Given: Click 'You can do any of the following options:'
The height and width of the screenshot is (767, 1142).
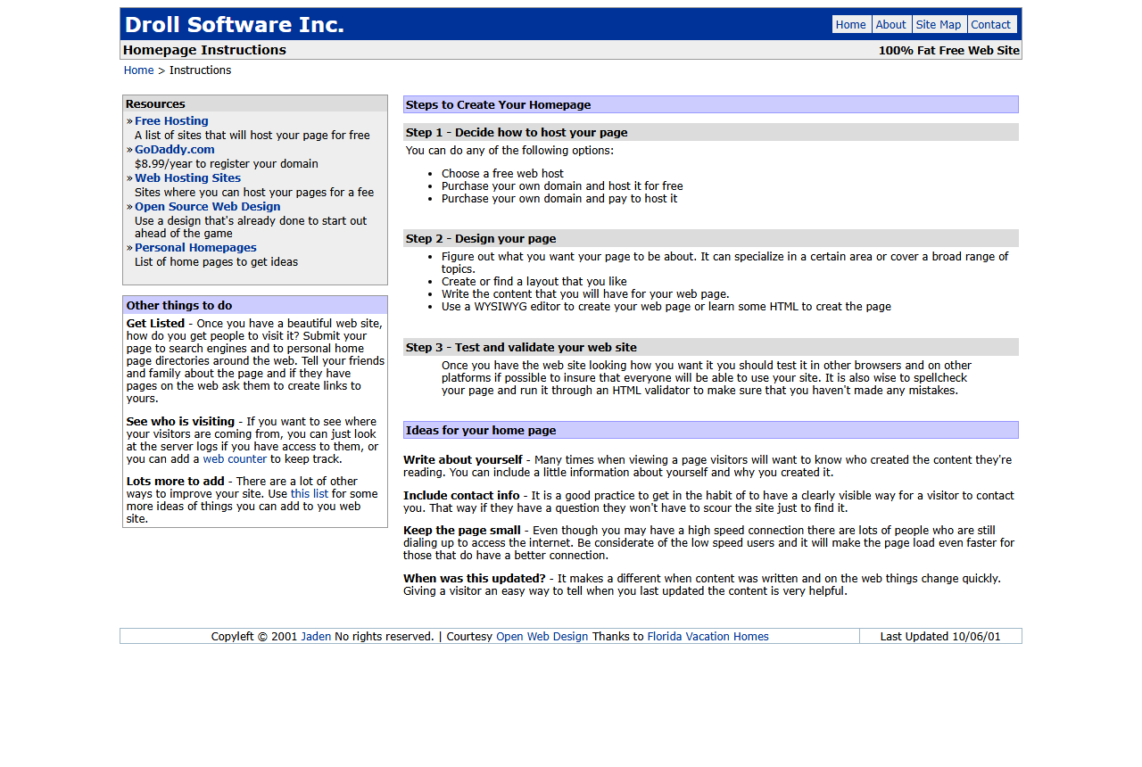Looking at the screenshot, I should pos(509,151).
